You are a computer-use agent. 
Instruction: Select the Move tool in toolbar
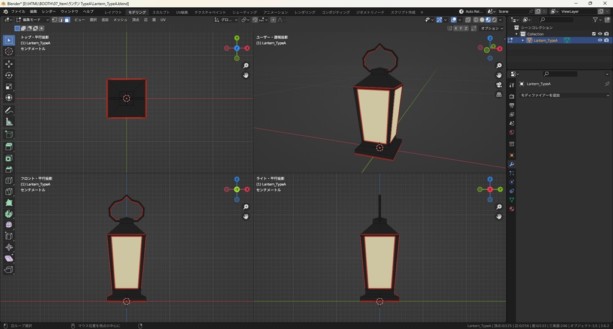(x=9, y=63)
